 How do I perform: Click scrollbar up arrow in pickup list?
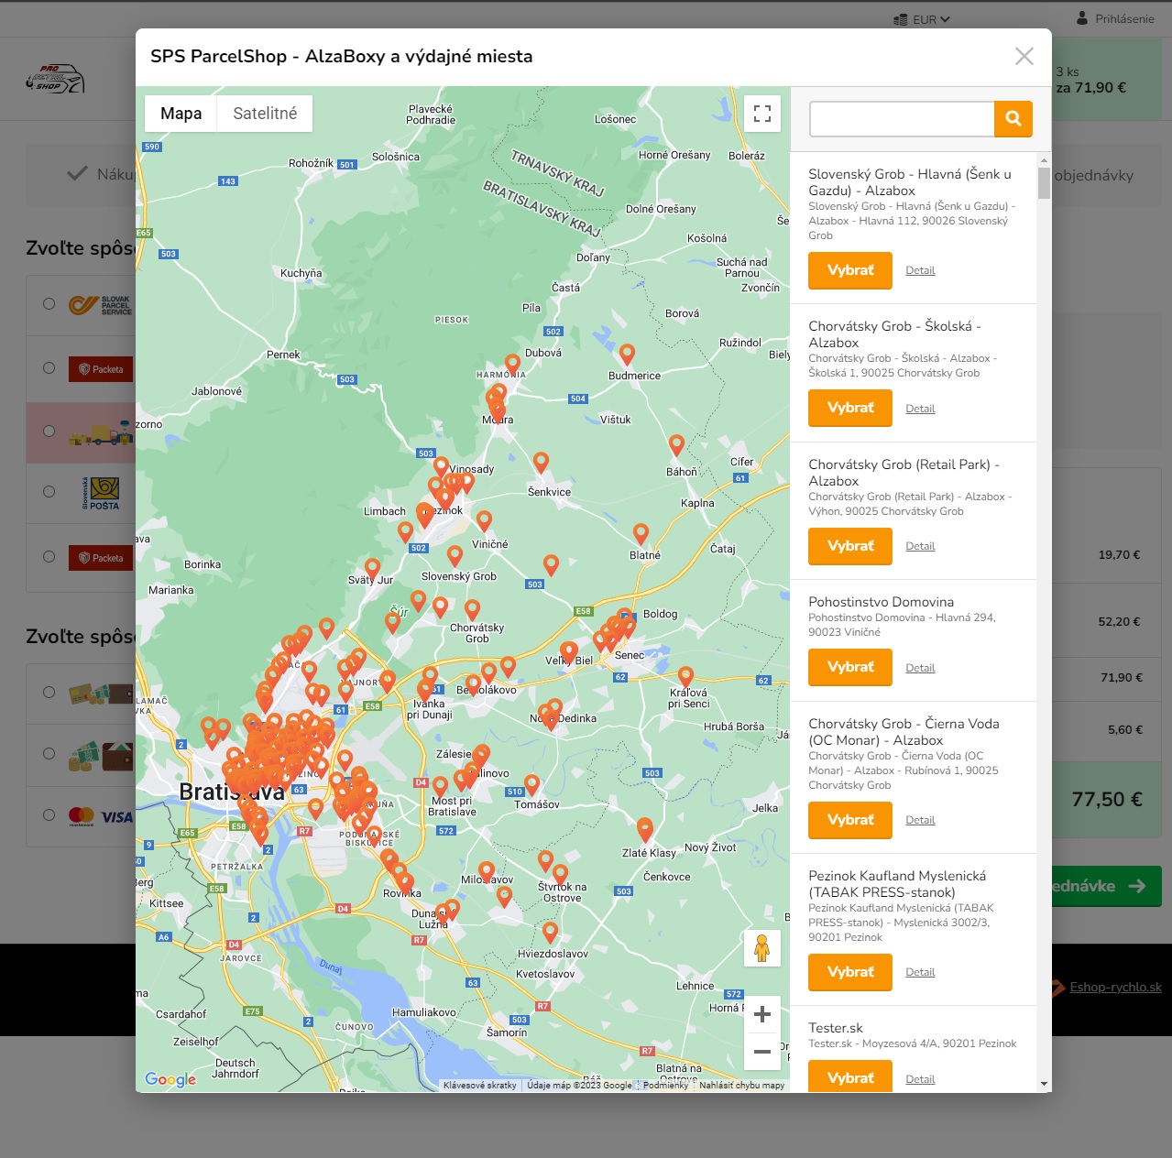(1044, 159)
